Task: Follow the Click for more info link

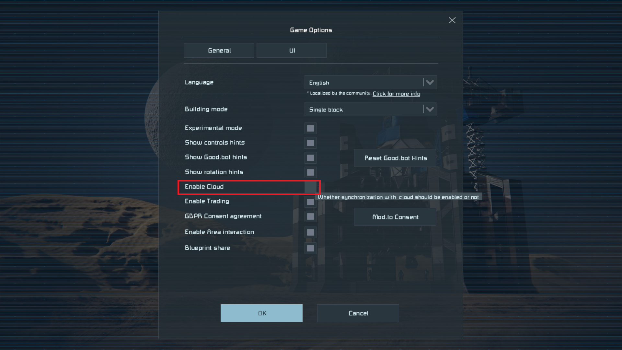Action: click(x=396, y=94)
